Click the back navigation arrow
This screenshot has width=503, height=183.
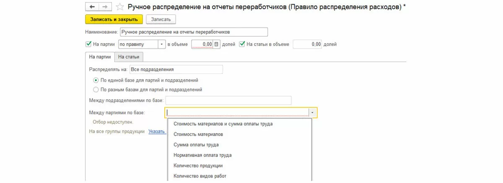92,7
